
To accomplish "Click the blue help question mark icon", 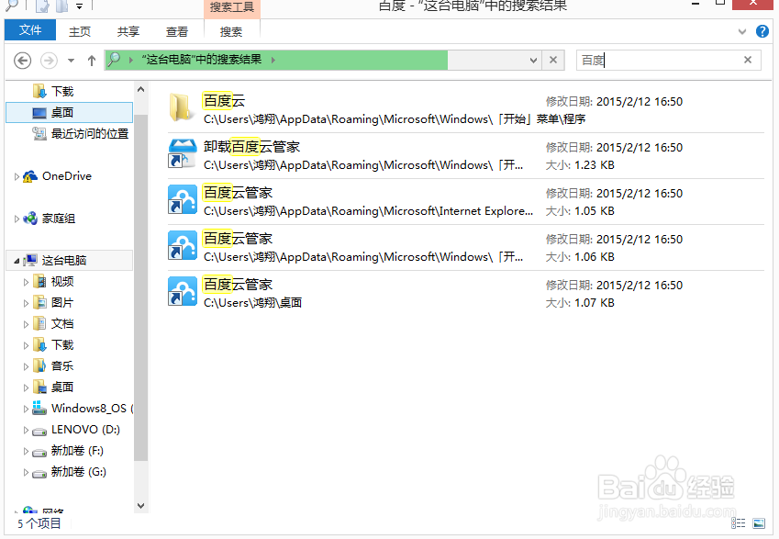I will (x=762, y=31).
